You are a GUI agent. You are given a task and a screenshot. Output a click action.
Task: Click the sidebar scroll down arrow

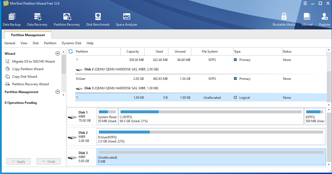64,95
